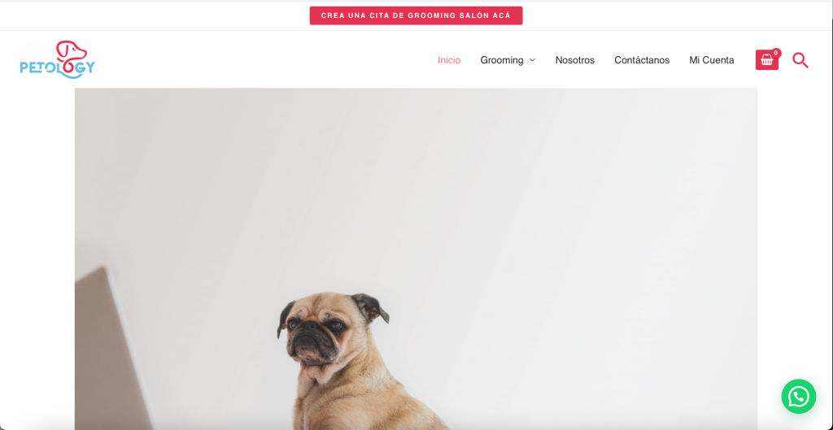Click the pug's face in the hero image

point(317,336)
